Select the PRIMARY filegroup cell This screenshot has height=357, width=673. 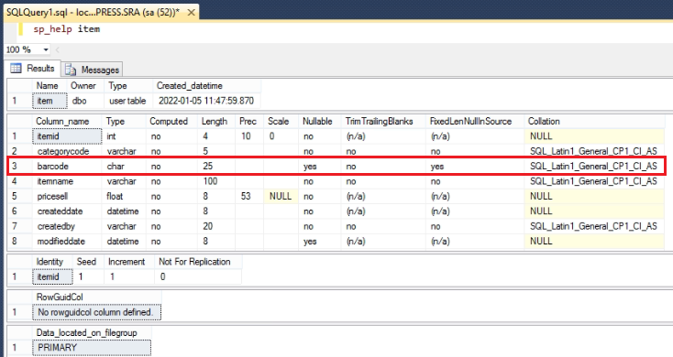(x=92, y=348)
